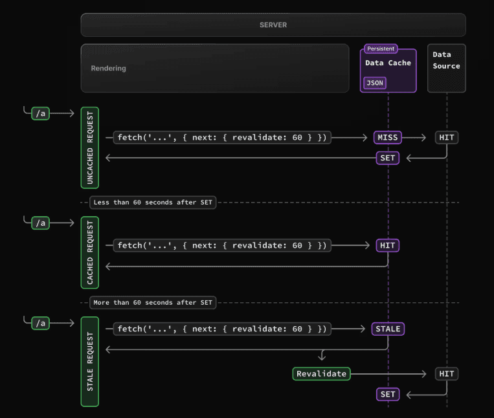Click the purple HIT badge in cached request
This screenshot has width=494, height=418.
388,245
